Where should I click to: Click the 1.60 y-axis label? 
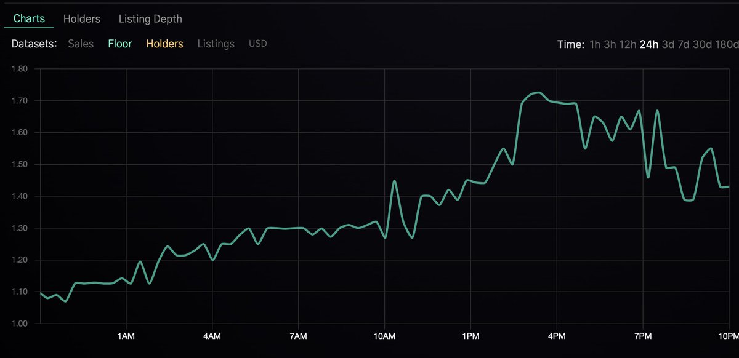point(19,133)
